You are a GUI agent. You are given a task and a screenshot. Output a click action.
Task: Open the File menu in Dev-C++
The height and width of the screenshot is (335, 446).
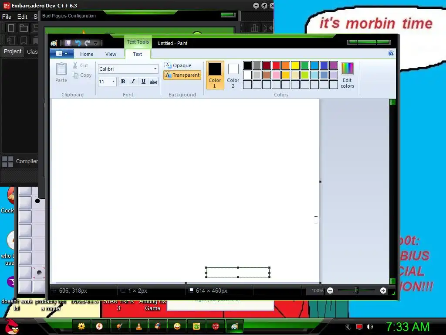pos(7,17)
